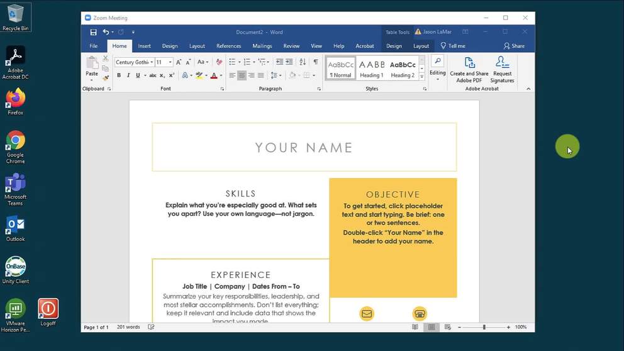The width and height of the screenshot is (624, 351).
Task: Switch to Web Layout view in status bar
Action: (x=448, y=327)
